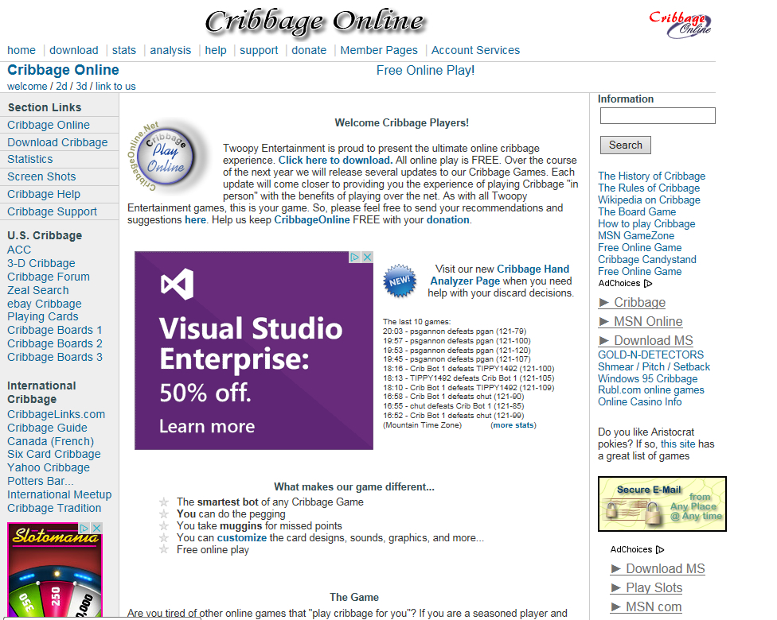Open the 'Play Slots' ad link
777x620 pixels.
(x=646, y=588)
